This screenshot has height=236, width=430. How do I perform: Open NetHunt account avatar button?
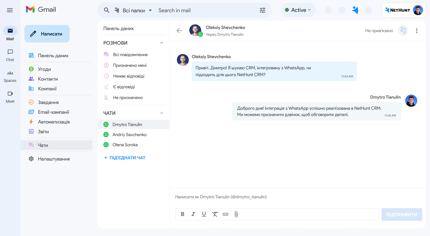(x=418, y=10)
